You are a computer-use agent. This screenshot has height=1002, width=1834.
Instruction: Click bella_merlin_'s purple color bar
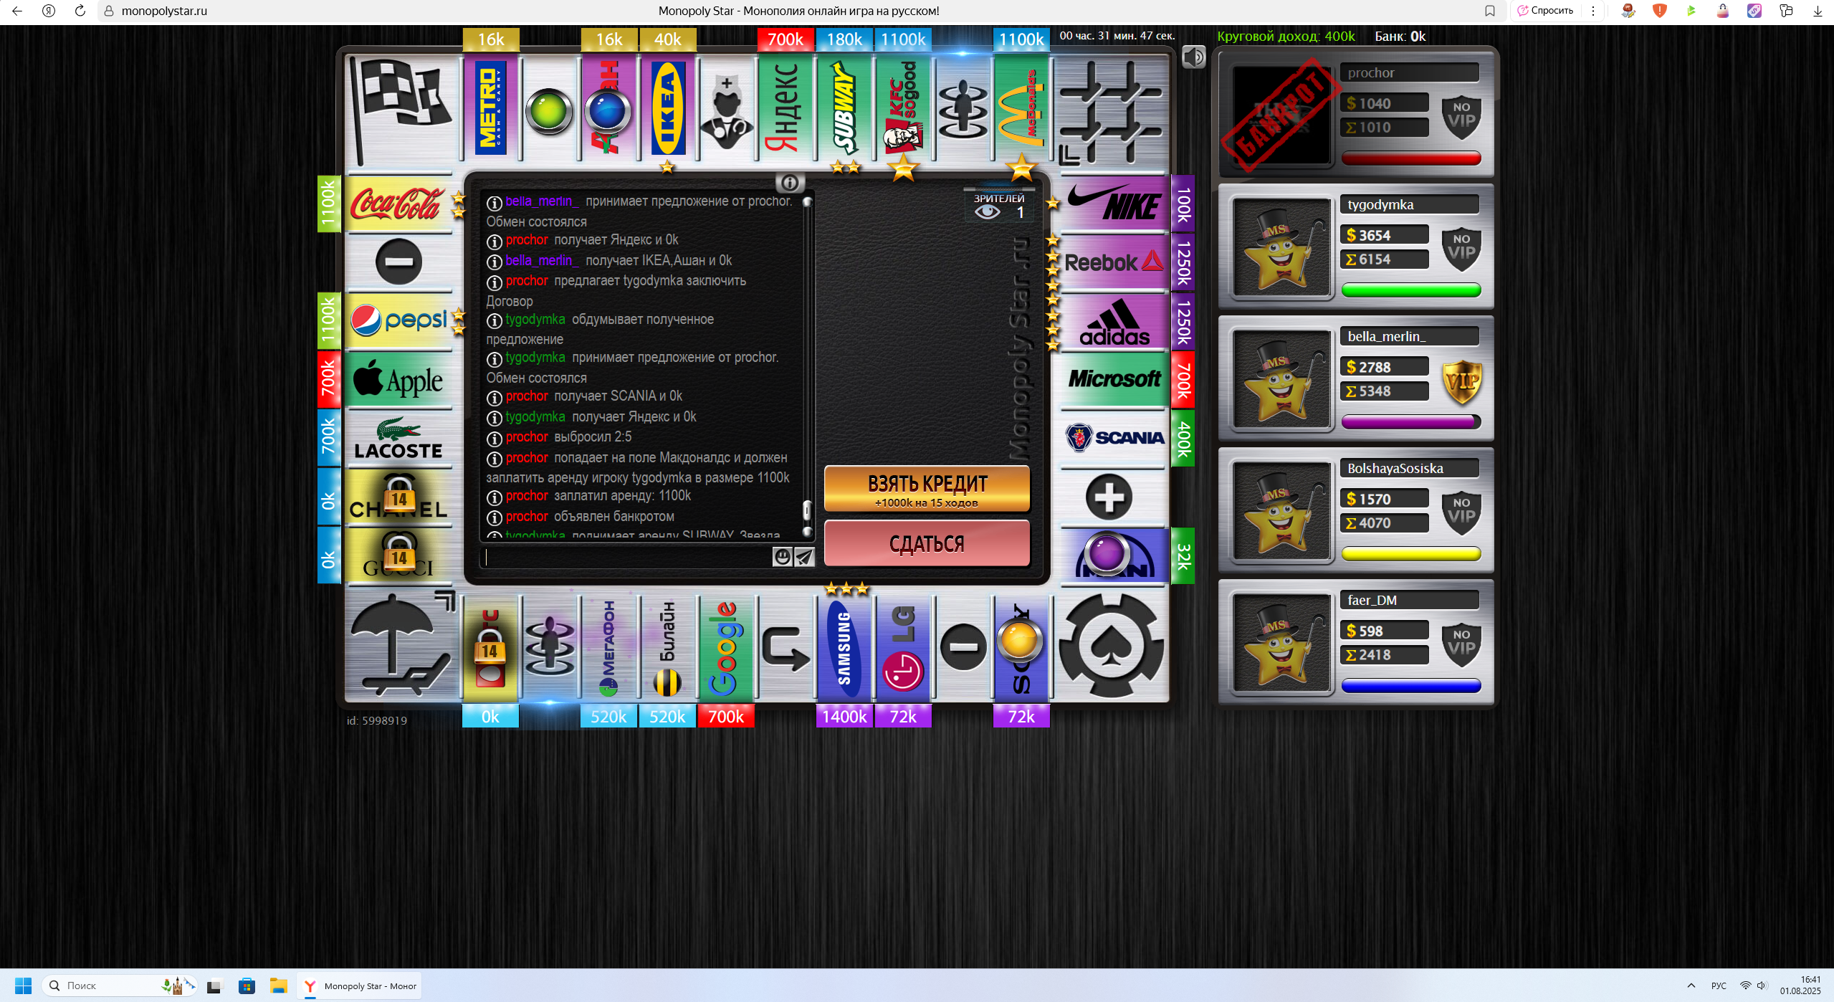pyautogui.click(x=1410, y=421)
